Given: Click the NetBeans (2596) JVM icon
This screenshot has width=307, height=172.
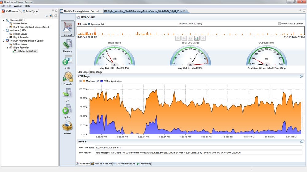Looking at the screenshot, I should pos(7,30).
